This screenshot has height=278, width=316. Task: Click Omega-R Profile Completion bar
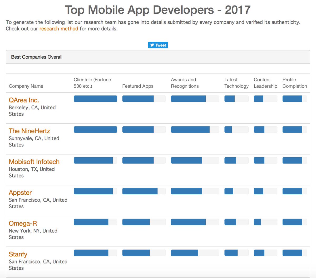(x=295, y=222)
